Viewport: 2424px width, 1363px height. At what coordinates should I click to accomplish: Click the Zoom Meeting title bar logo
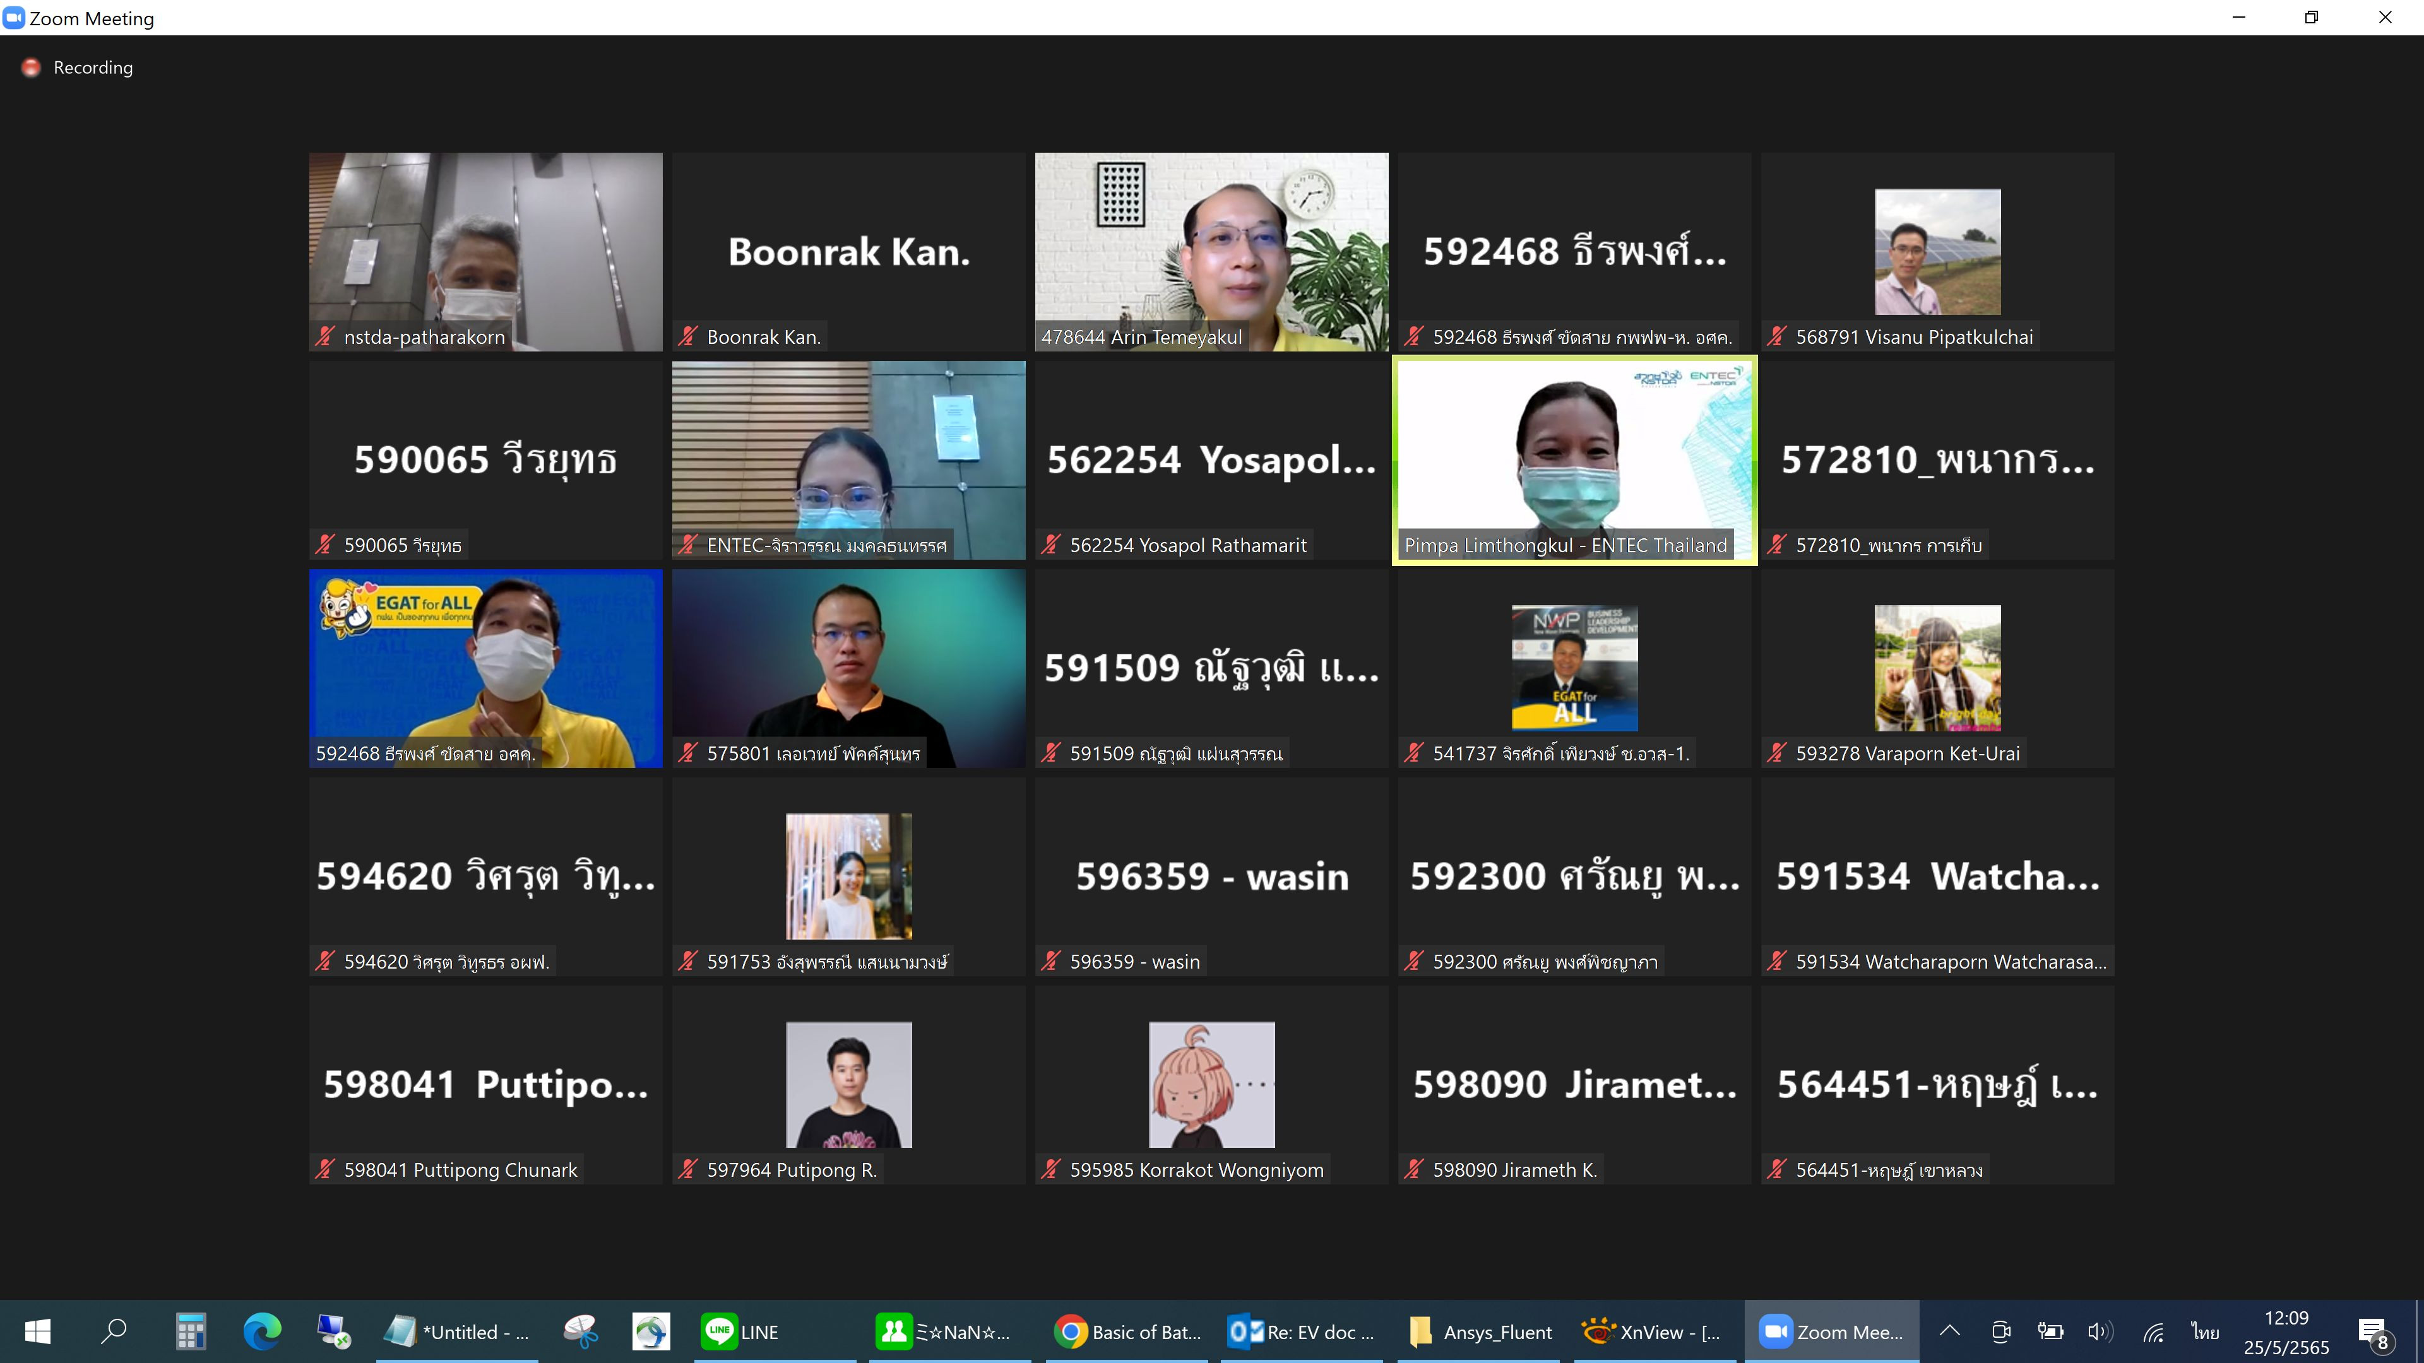point(13,18)
